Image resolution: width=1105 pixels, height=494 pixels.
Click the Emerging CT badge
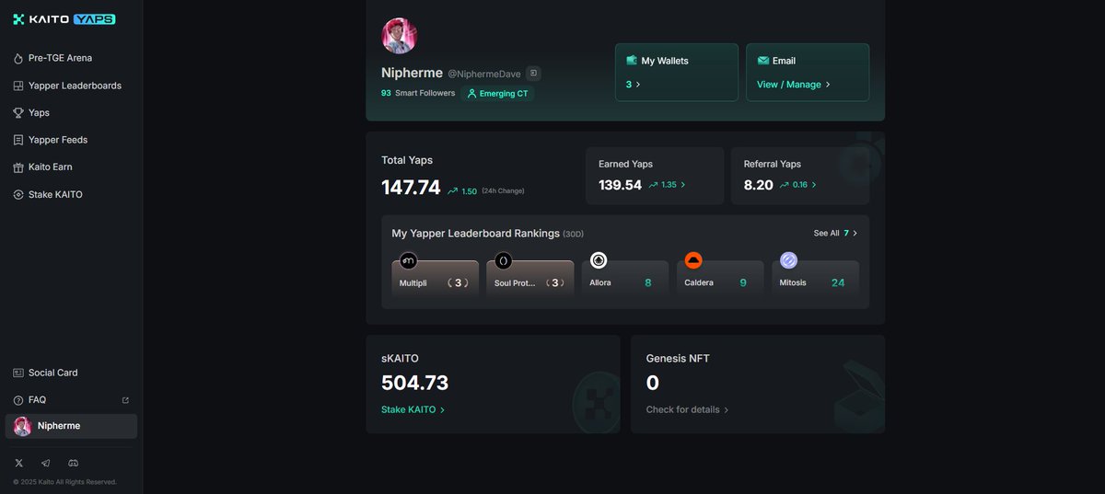[497, 93]
